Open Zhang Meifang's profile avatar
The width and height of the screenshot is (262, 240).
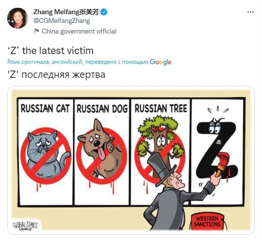(17, 18)
